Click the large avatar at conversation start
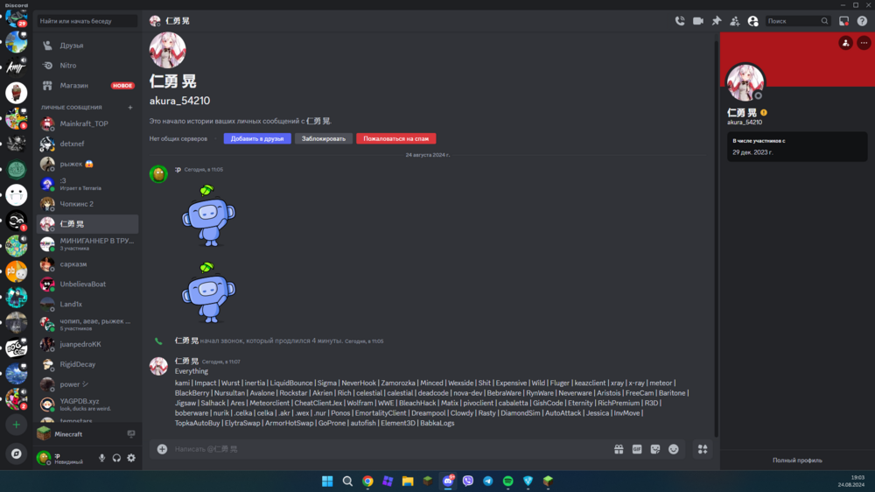875x492 pixels. click(x=167, y=50)
